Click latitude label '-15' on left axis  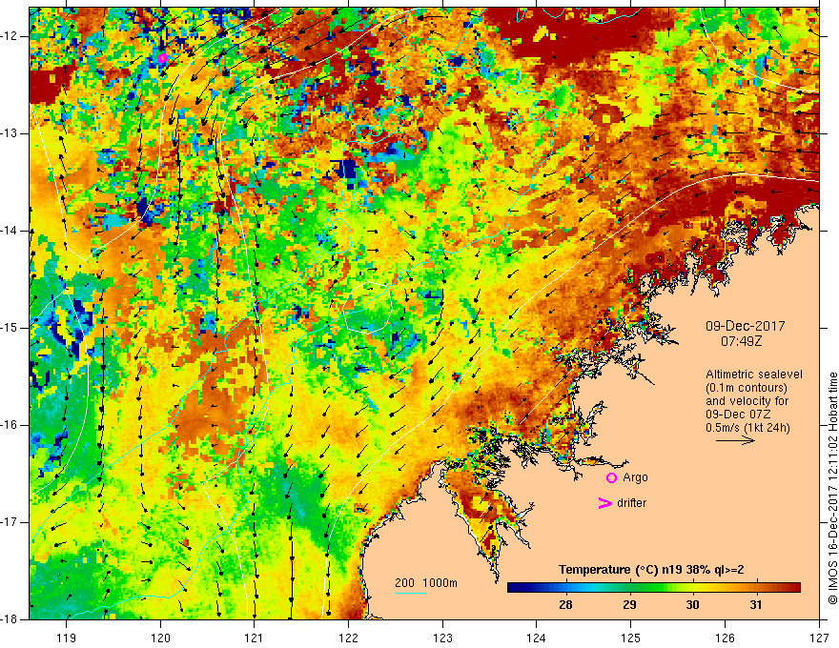coord(10,328)
